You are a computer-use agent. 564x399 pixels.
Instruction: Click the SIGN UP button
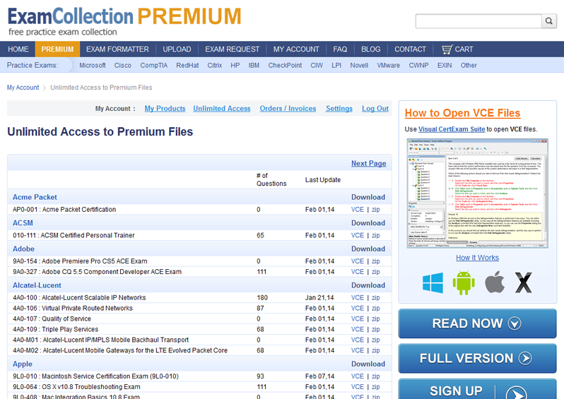[477, 389]
